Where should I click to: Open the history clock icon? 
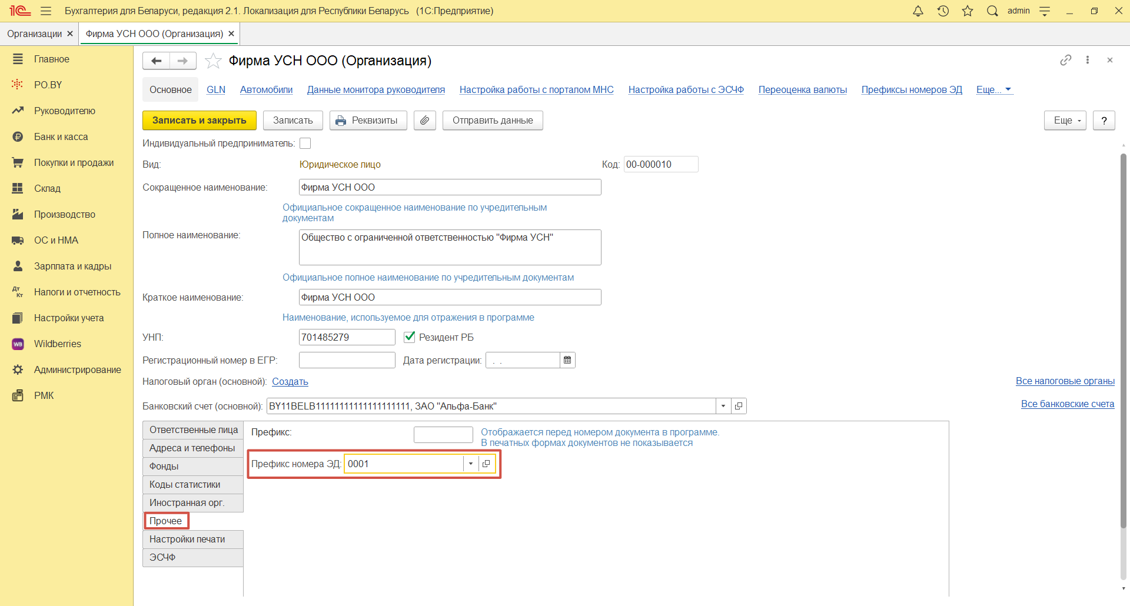943,11
